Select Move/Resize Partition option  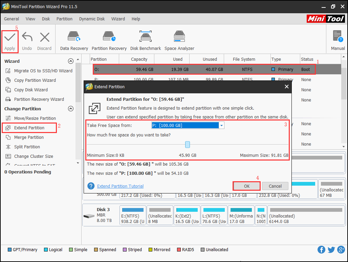click(x=35, y=118)
